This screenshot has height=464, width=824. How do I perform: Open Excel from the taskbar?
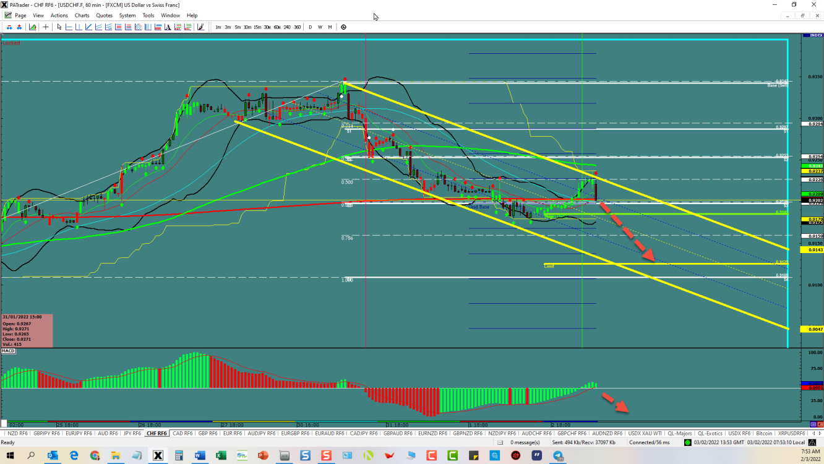coord(221,456)
